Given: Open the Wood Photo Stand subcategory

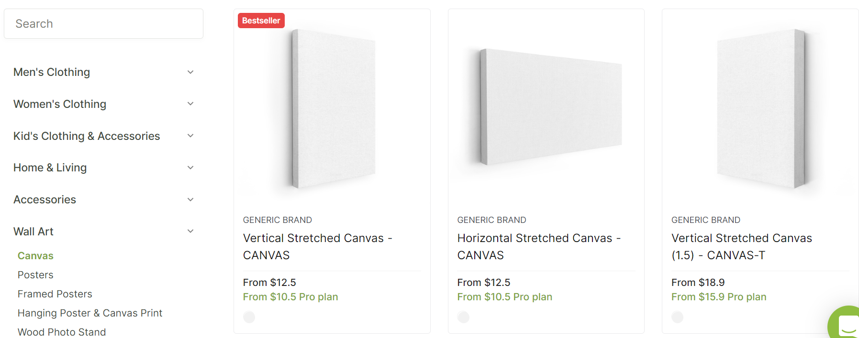Looking at the screenshot, I should (61, 331).
